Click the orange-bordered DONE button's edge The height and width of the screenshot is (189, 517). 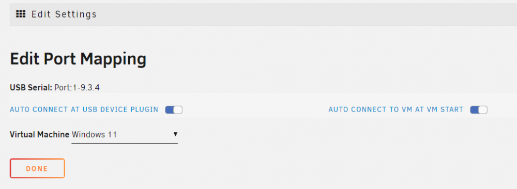click(37, 160)
